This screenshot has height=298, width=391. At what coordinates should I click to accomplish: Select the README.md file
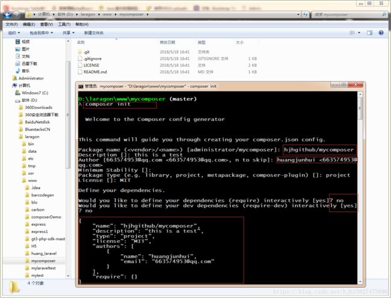click(x=95, y=72)
